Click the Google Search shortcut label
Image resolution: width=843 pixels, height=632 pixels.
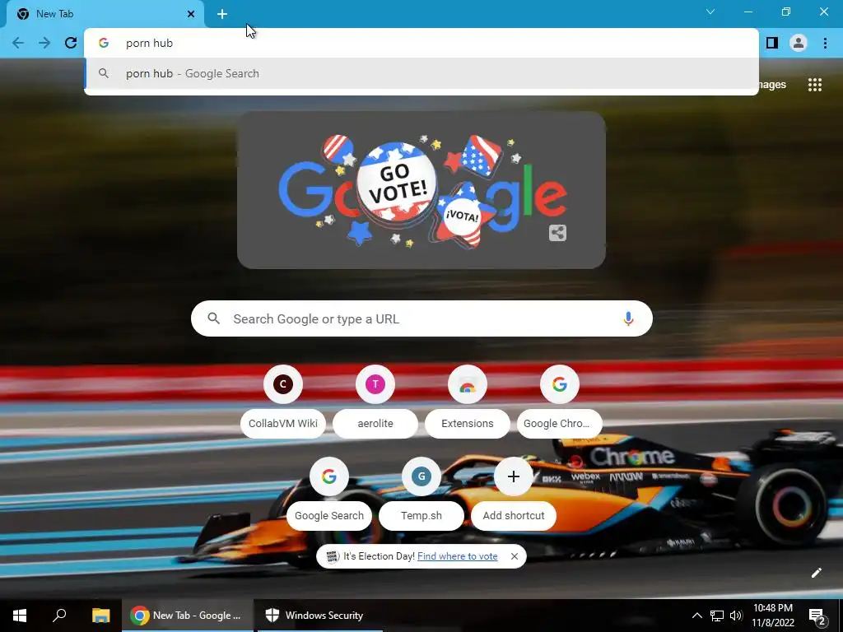point(329,515)
